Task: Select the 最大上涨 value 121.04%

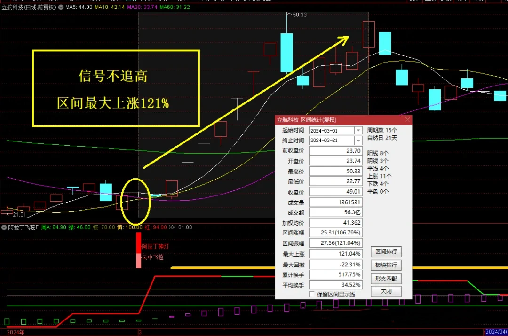Action: pos(336,254)
